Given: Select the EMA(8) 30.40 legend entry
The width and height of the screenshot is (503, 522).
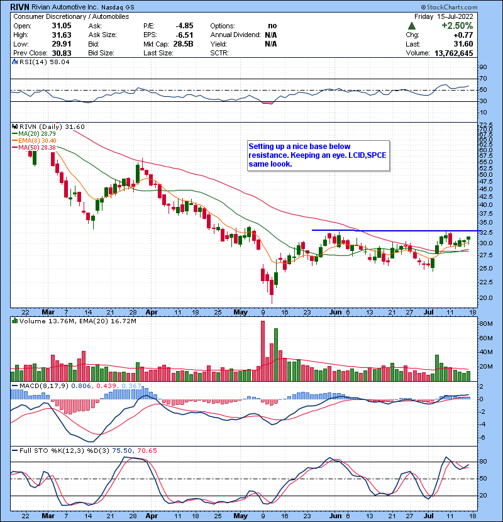Looking at the screenshot, I should point(34,140).
